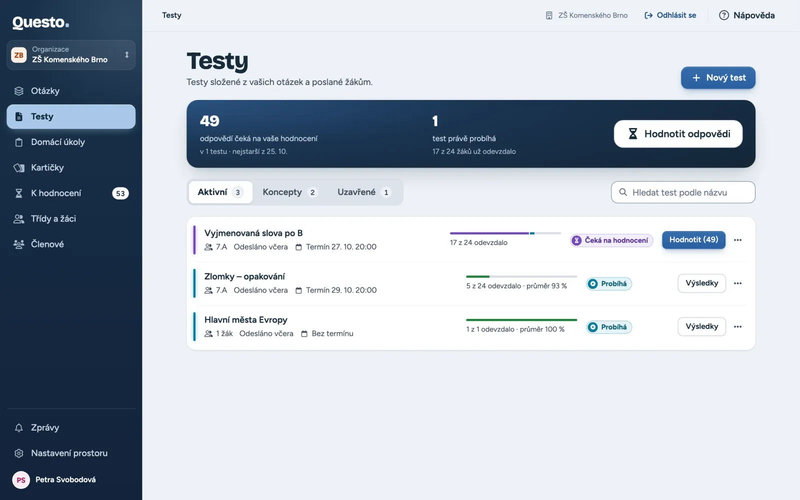Switch to Koncepty tab
Screen dimensions: 800x500
pyautogui.click(x=290, y=192)
